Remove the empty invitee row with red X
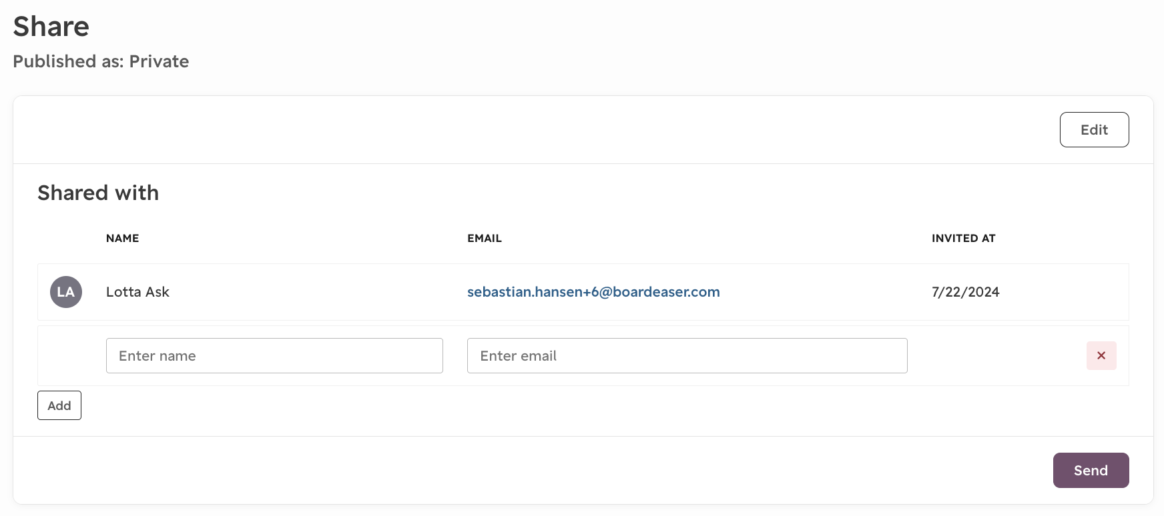Screen dimensions: 1164x516 coord(1101,355)
